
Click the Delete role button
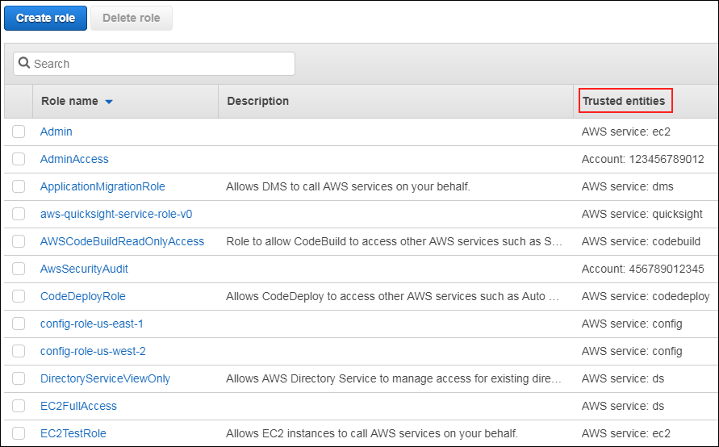132,19
